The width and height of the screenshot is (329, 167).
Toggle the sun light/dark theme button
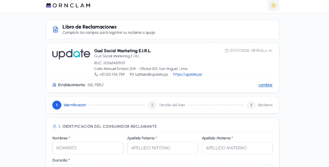tap(273, 5)
